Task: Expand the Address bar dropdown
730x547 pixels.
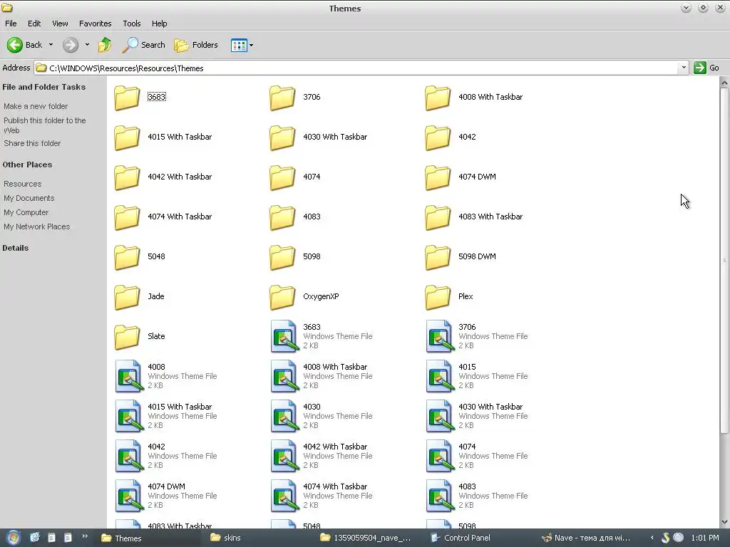Action: (684, 68)
